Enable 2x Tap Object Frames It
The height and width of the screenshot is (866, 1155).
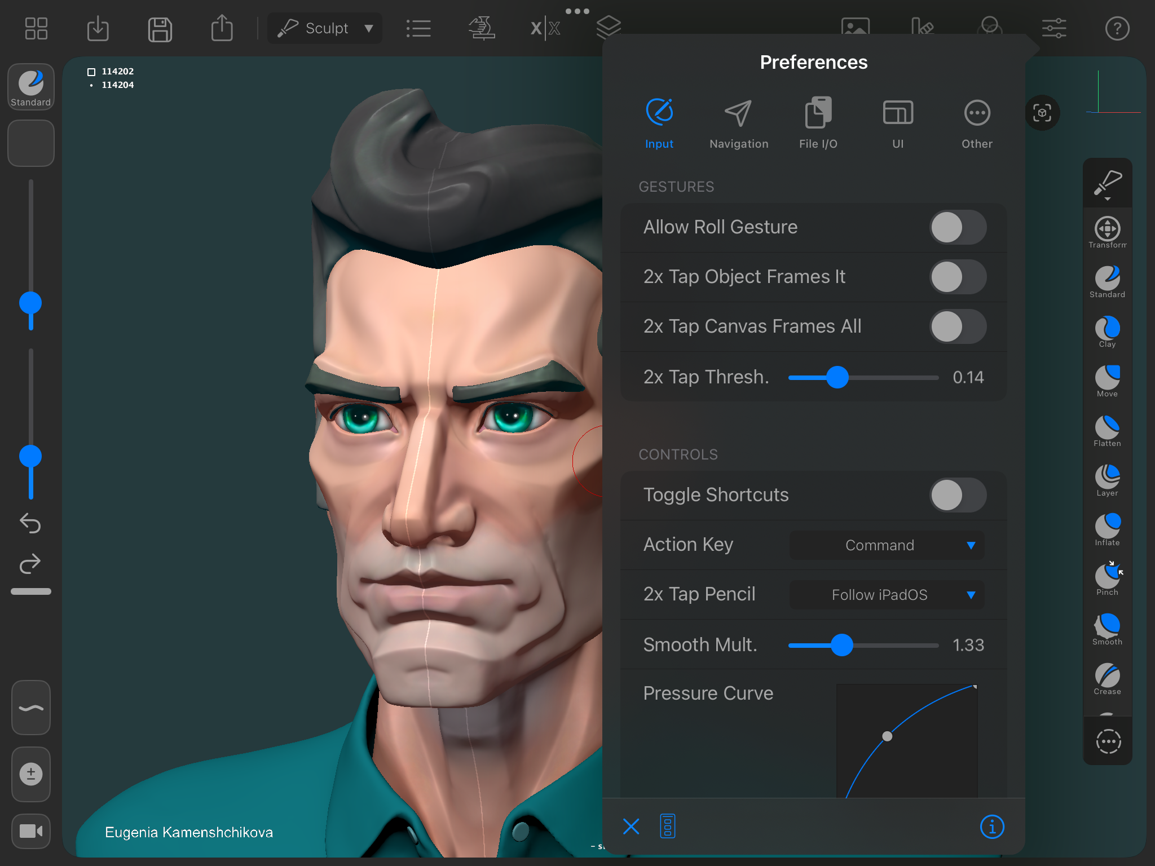click(x=958, y=277)
